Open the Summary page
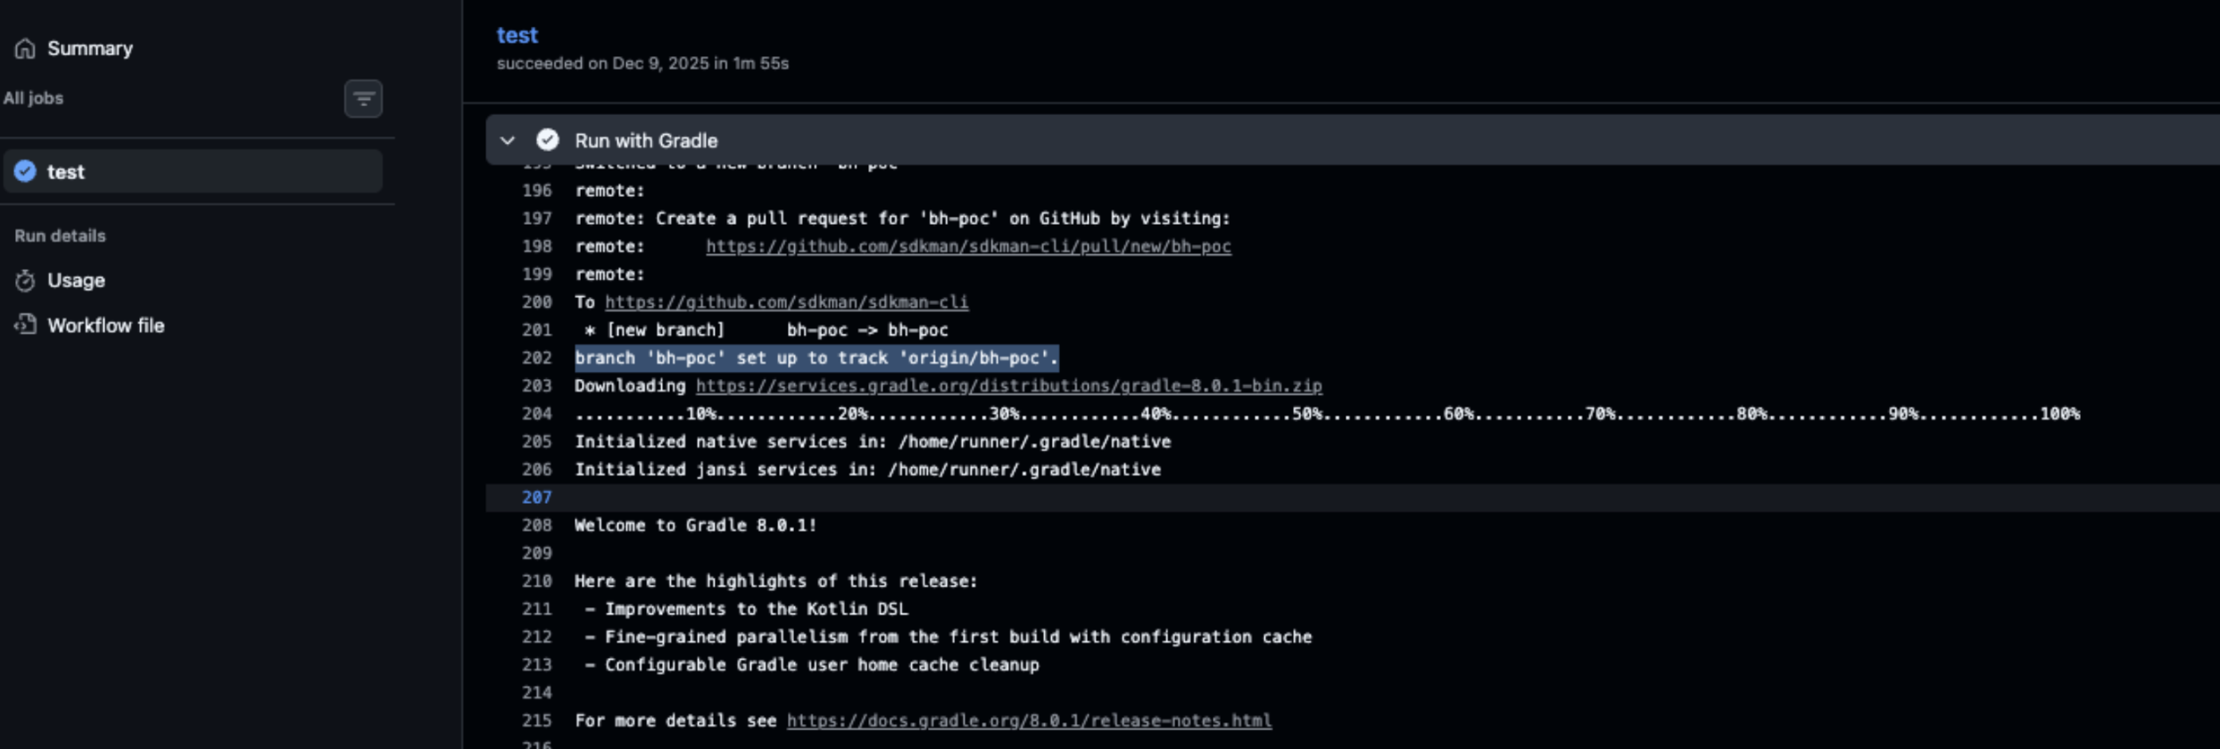Screen dimensions: 2220x749 tap(89, 48)
